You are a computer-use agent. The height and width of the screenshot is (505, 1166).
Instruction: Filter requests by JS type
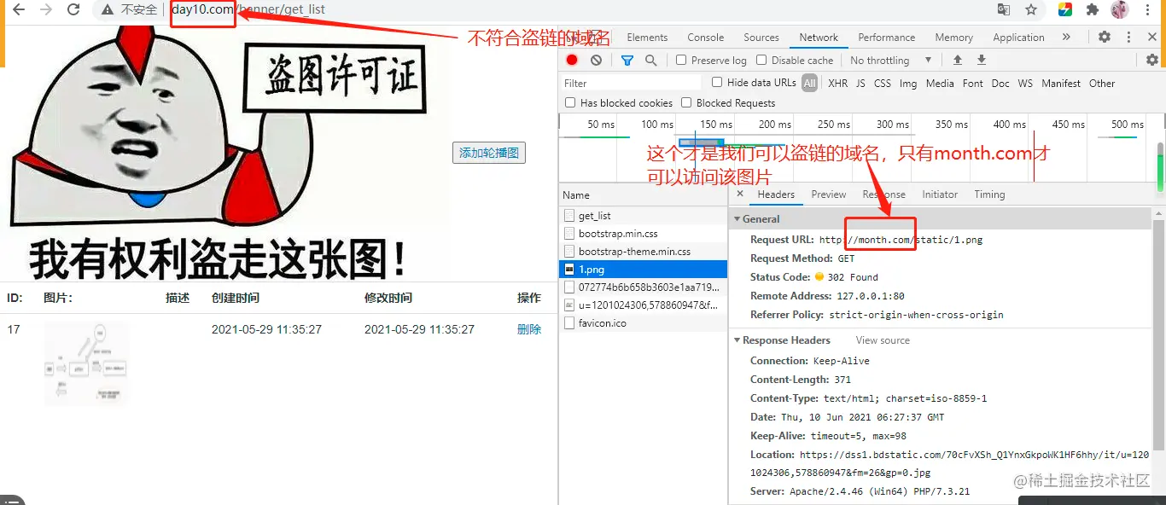click(x=860, y=84)
